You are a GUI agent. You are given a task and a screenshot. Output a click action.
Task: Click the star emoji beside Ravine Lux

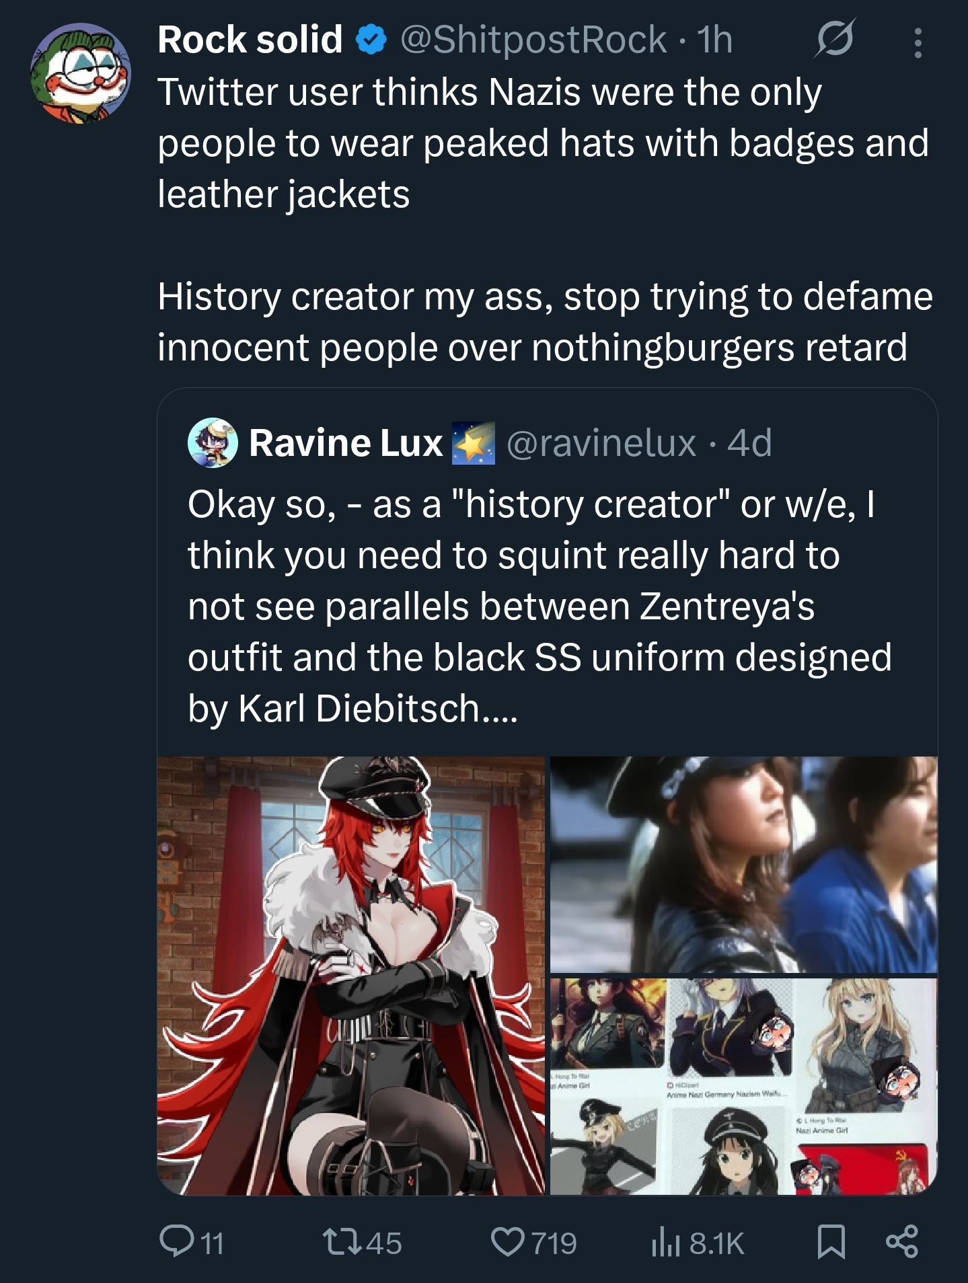coord(474,444)
